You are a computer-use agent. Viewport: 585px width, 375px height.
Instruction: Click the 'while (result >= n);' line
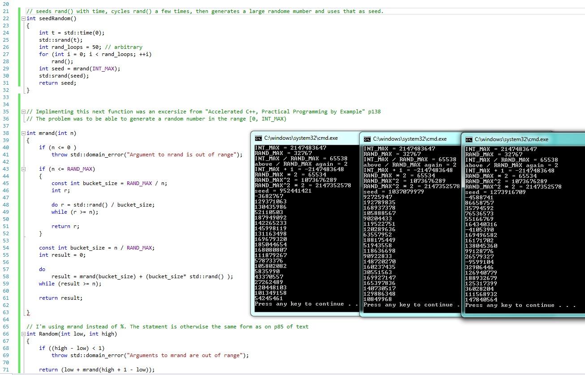click(x=70, y=284)
